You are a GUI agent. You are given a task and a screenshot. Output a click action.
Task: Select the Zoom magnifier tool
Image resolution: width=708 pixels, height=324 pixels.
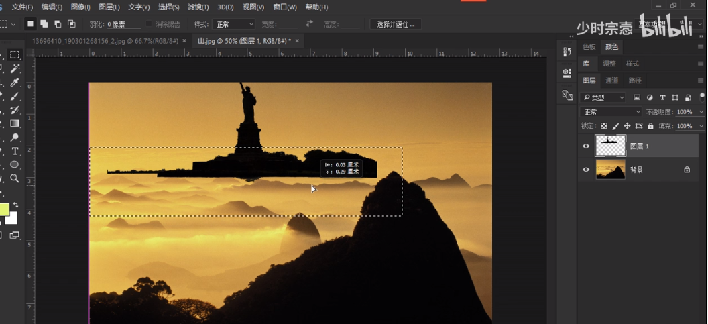15,178
